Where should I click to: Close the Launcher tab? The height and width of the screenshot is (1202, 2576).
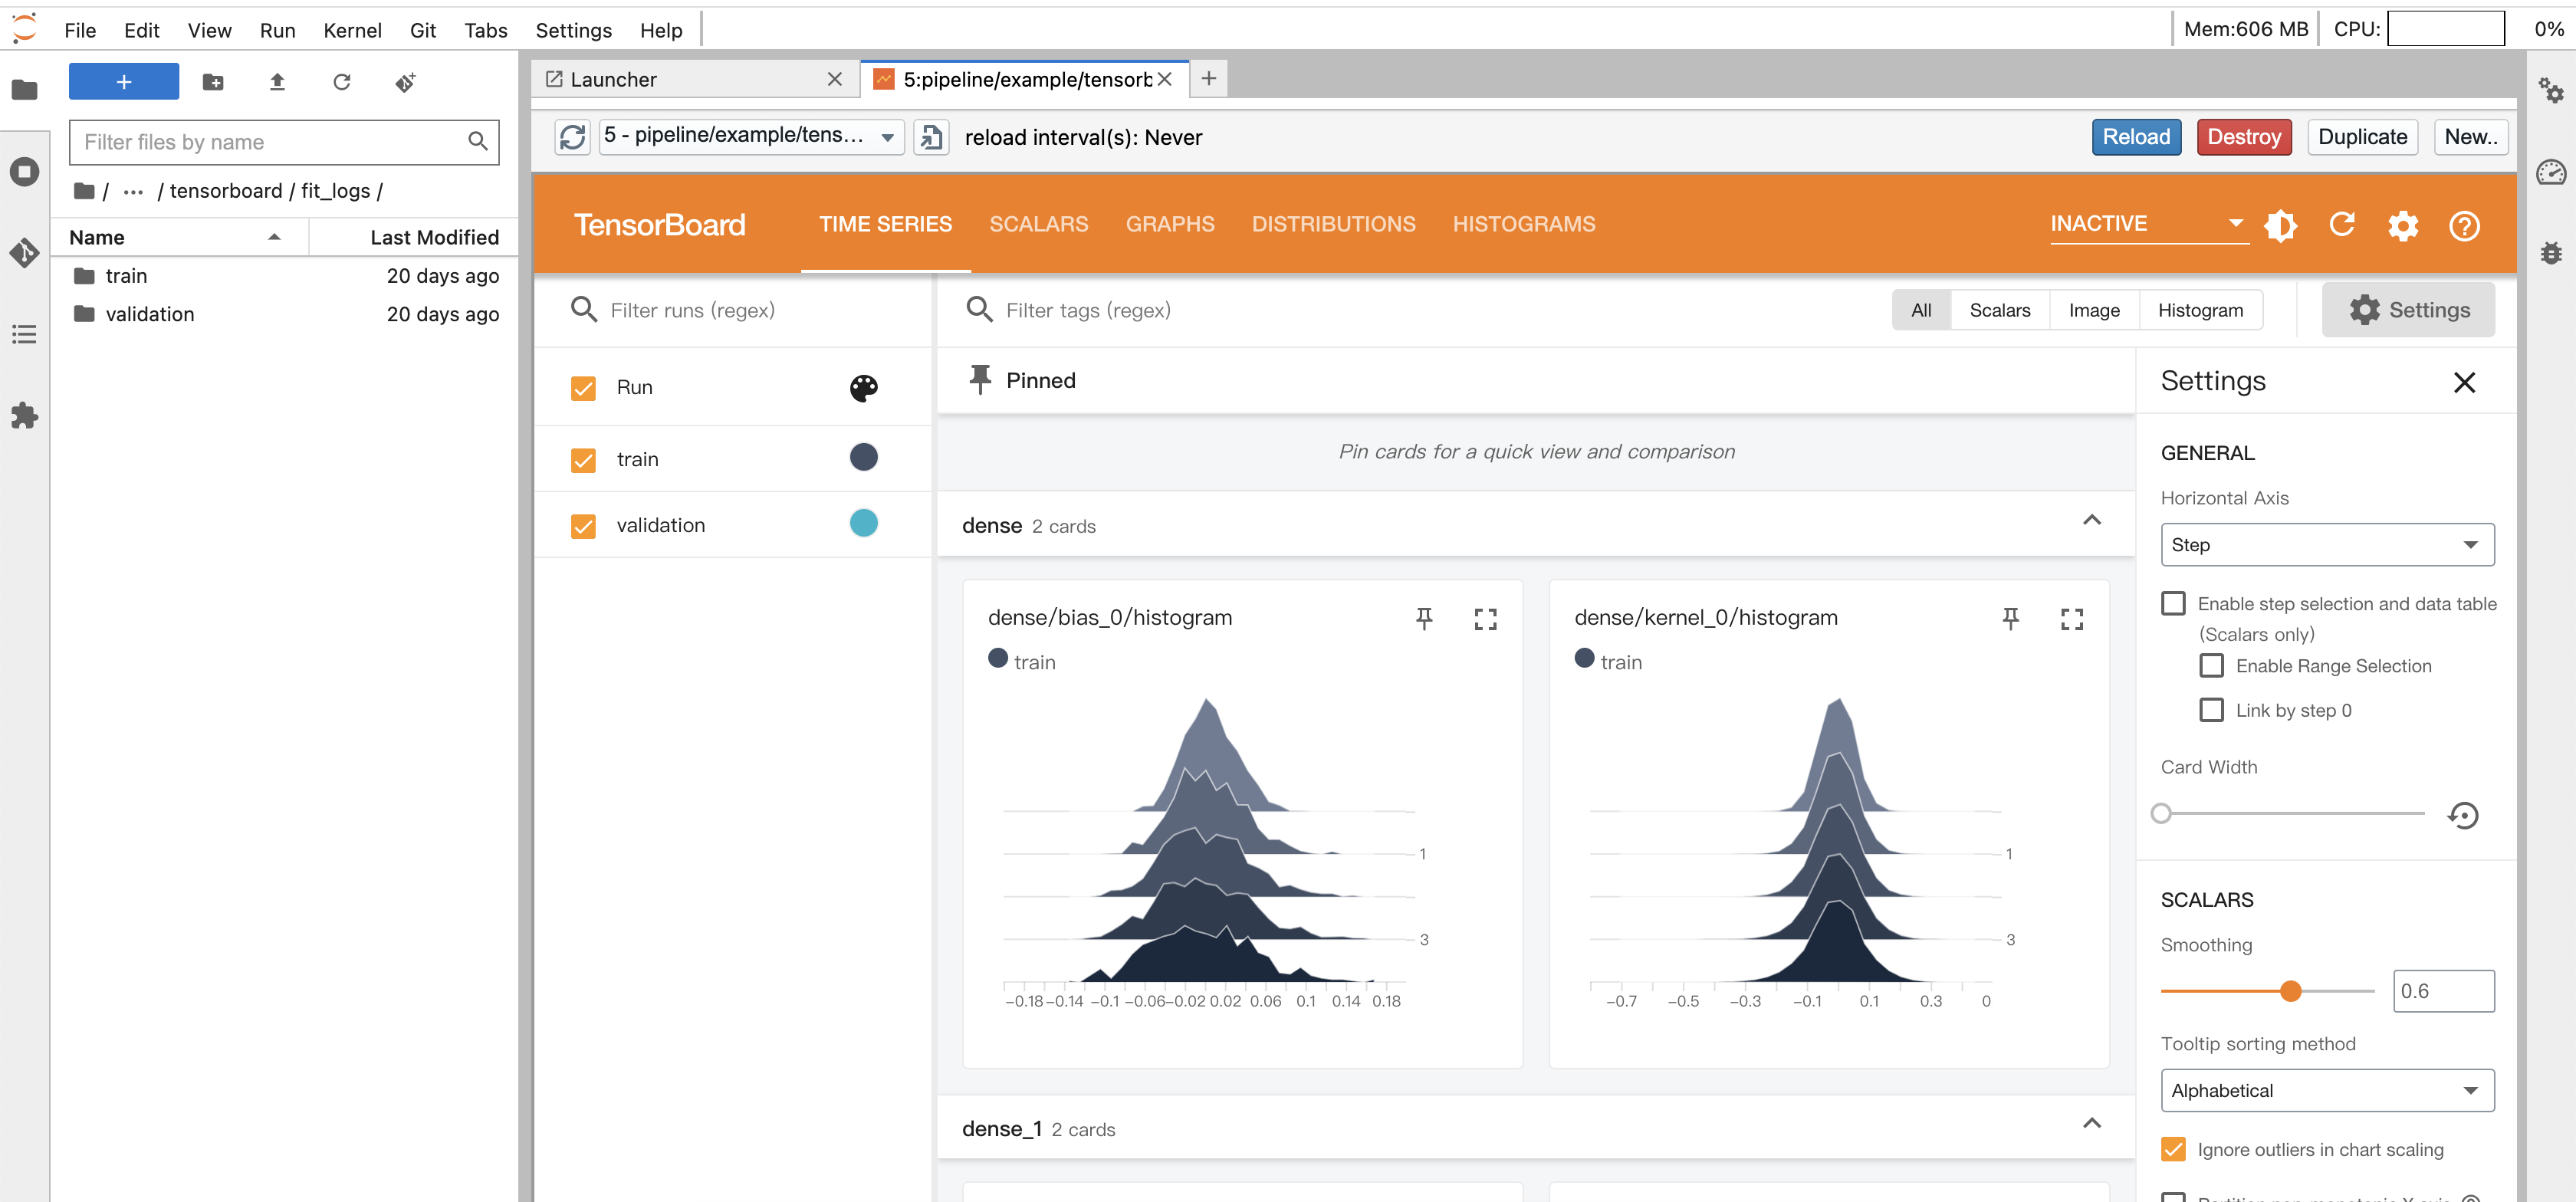(x=835, y=79)
